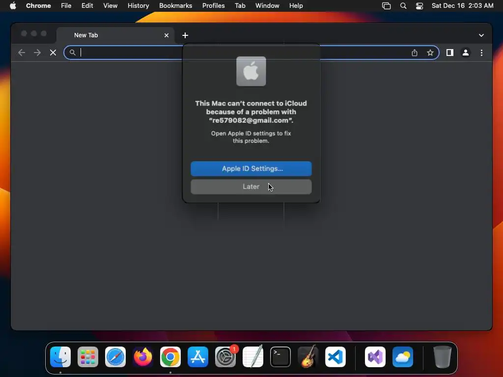
Task: Open Finder from the dock
Action: (60, 357)
